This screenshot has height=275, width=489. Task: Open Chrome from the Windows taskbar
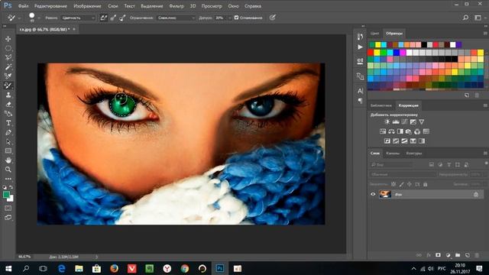[185, 268]
